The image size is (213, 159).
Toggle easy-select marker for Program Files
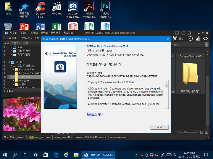(4, 69)
